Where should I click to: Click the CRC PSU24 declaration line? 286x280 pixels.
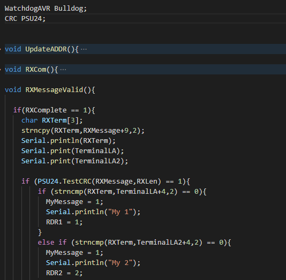25,19
